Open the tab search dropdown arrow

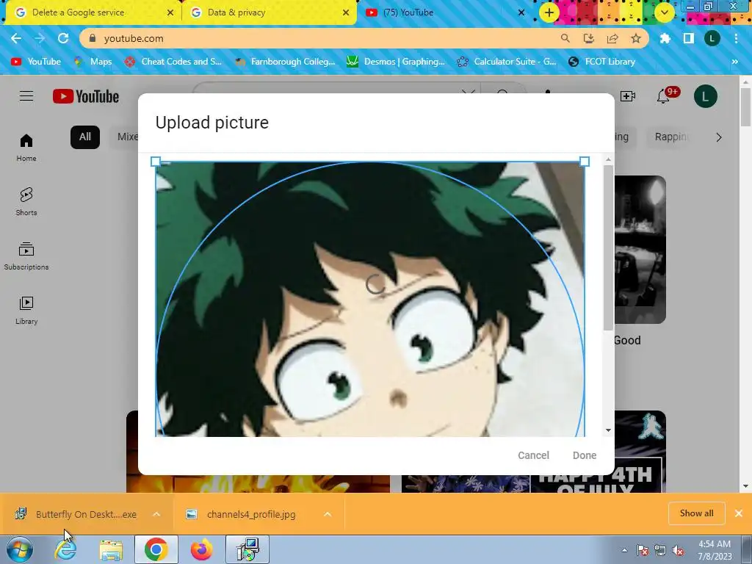(664, 12)
